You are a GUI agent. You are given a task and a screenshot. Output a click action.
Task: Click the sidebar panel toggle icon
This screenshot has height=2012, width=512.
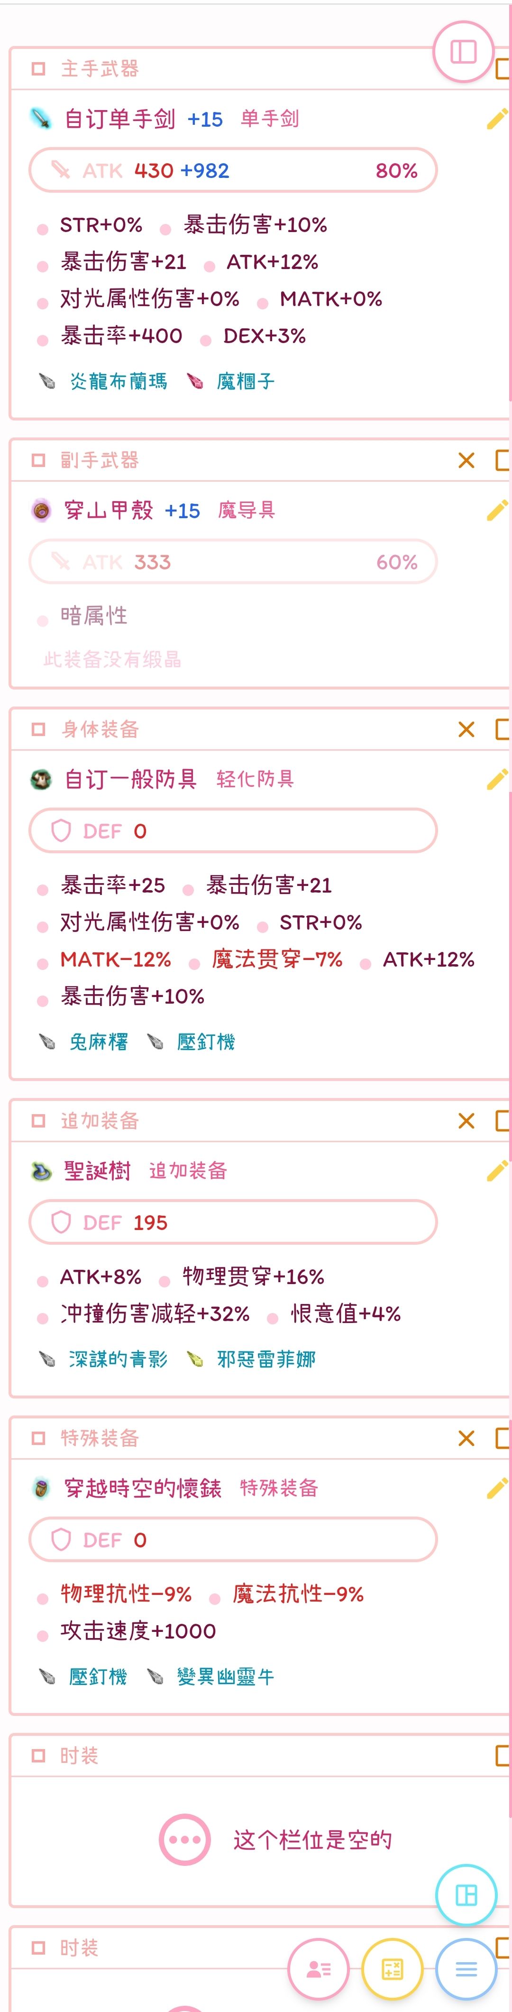click(x=463, y=52)
